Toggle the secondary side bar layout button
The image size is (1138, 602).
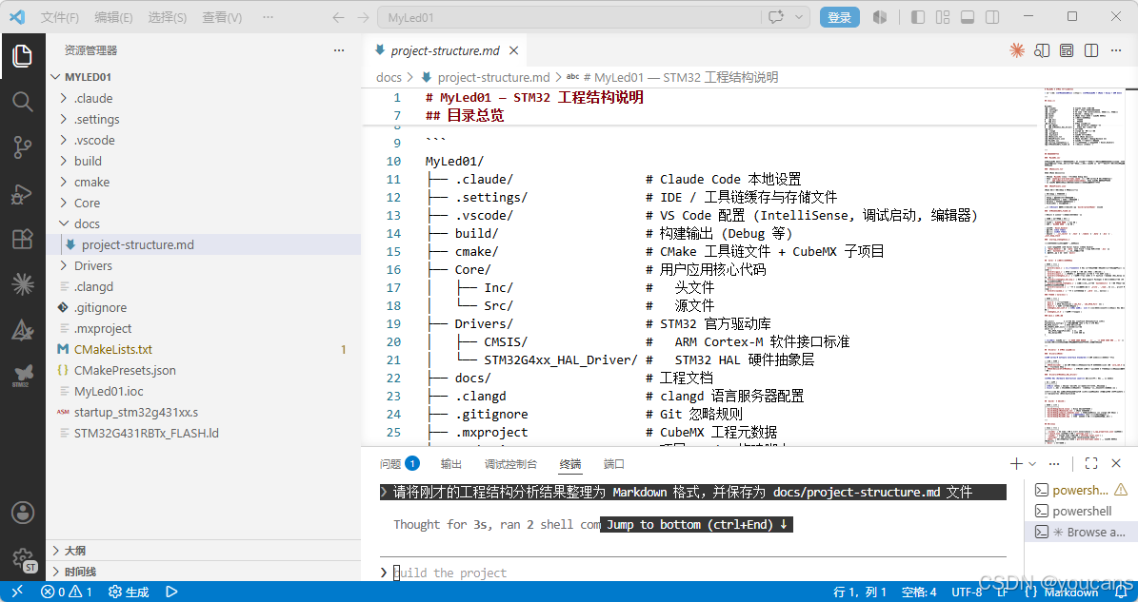click(992, 17)
